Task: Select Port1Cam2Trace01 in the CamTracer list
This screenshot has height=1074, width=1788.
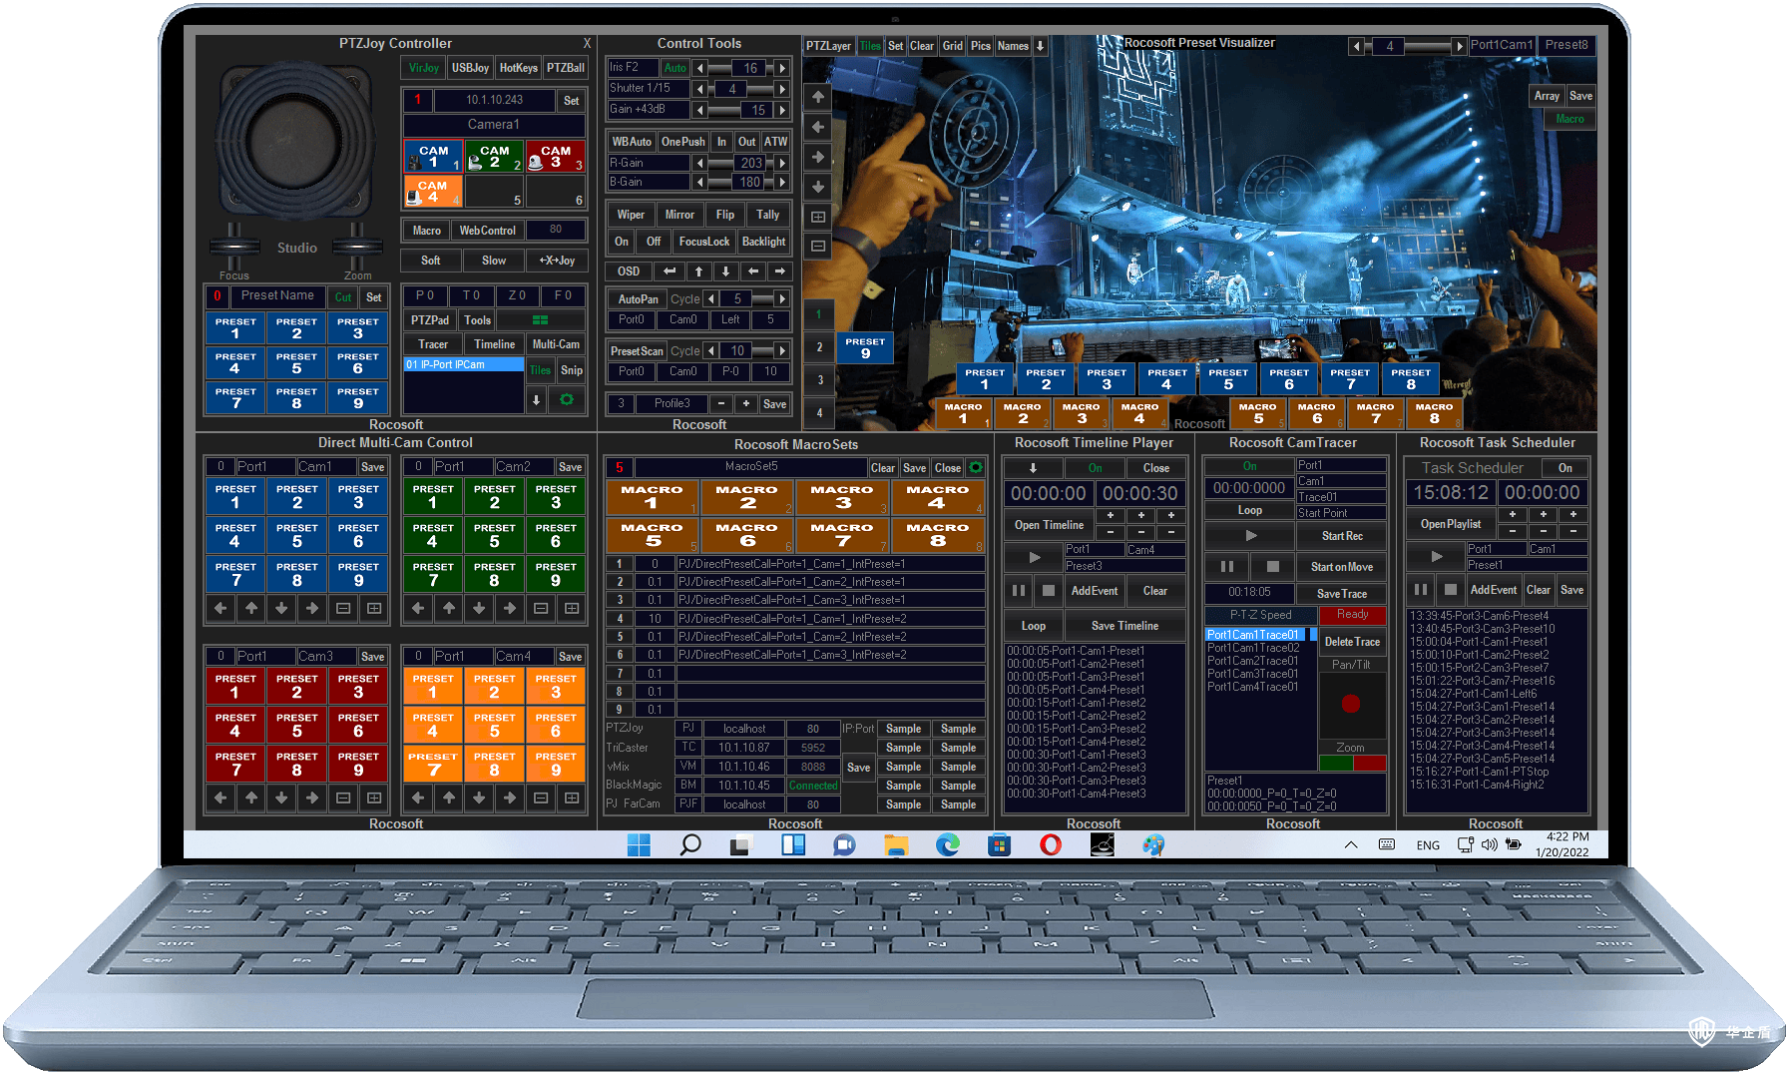Action: coord(1252,661)
